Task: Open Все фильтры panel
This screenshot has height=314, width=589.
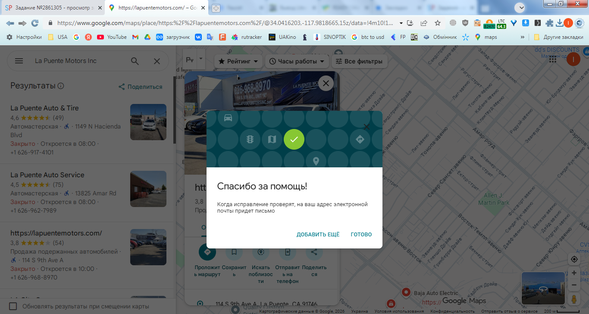Action: [359, 61]
